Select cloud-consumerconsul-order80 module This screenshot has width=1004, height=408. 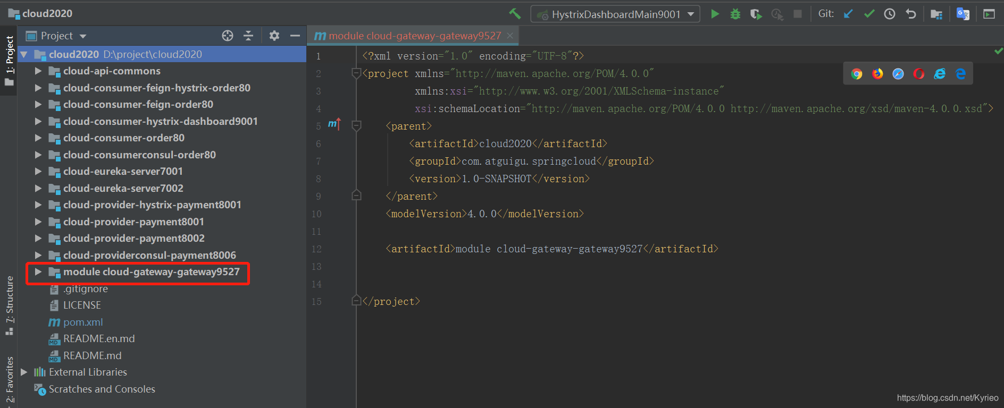pos(139,155)
